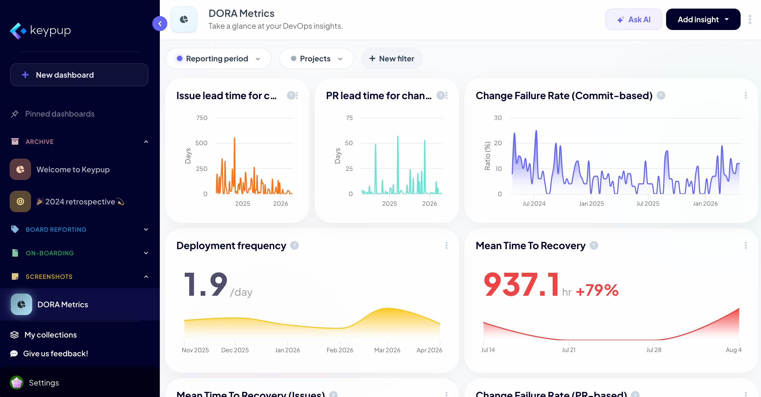Click the On-boarding document icon
The image size is (761, 397).
pos(15,253)
